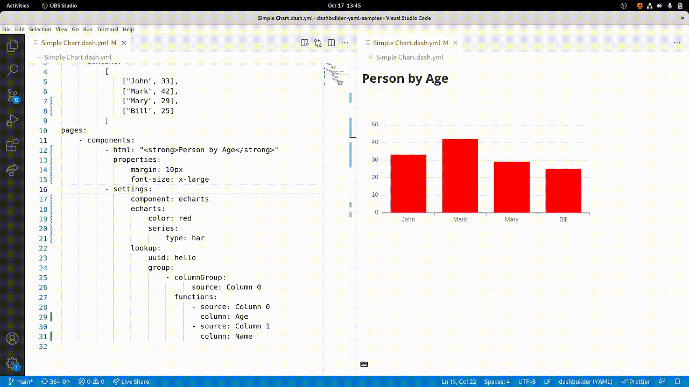
Task: Open the Extensions view
Action: coord(12,145)
